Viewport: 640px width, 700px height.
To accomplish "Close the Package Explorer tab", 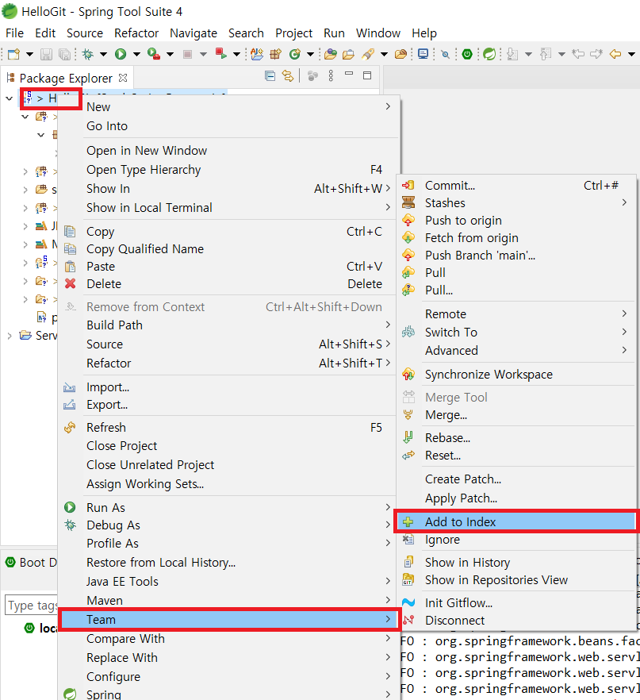I will point(123,78).
